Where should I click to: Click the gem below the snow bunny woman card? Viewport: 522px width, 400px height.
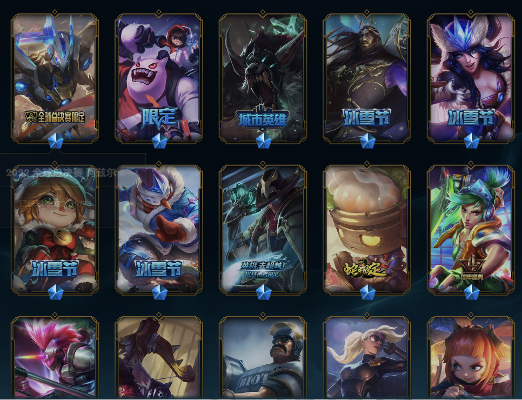[x=471, y=141]
